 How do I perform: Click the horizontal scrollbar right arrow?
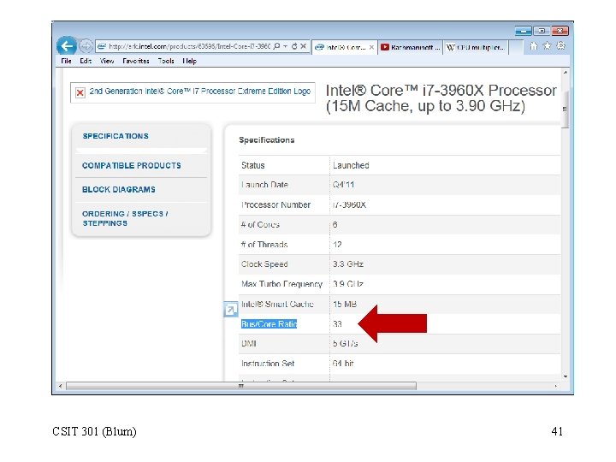pos(555,386)
